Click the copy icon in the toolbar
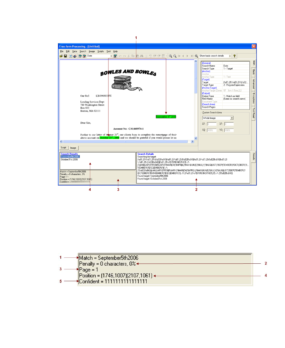The image size is (285, 348). [133, 56]
